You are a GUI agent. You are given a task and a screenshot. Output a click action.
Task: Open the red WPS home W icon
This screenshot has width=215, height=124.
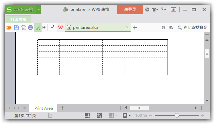pos(61,28)
